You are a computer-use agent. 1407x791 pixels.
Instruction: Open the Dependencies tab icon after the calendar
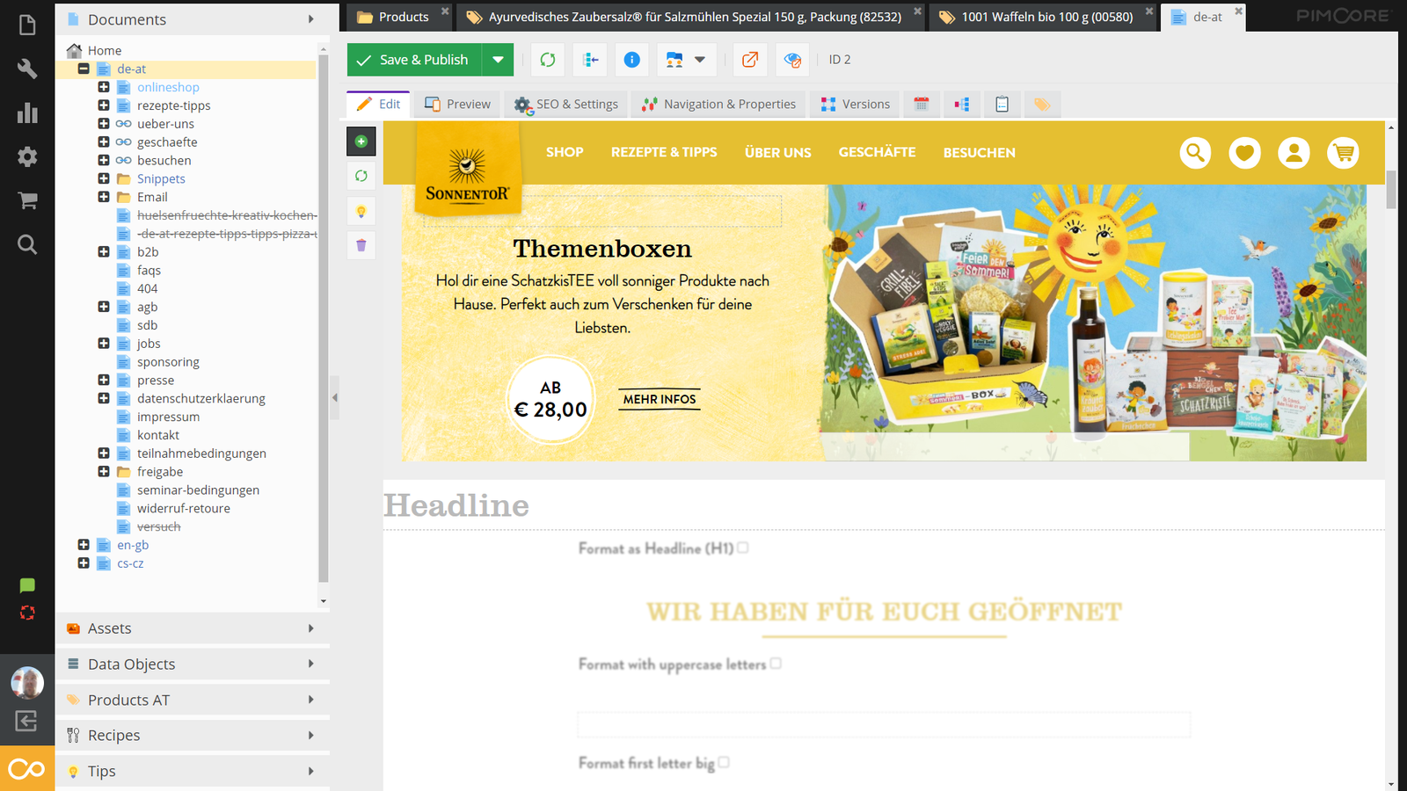(962, 105)
